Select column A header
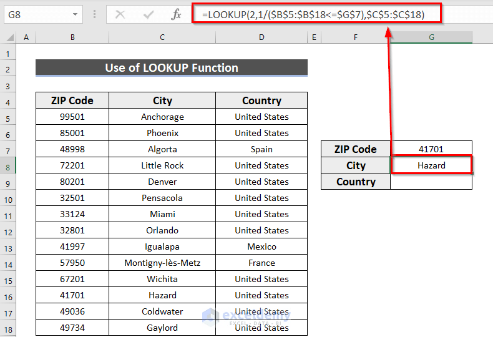This screenshot has width=493, height=337. click(26, 37)
